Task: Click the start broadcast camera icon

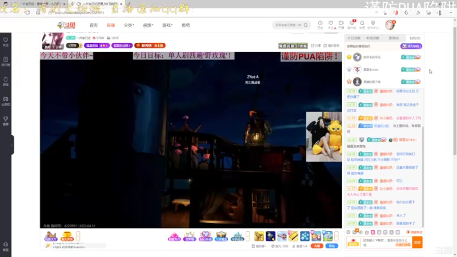Action: (341, 25)
